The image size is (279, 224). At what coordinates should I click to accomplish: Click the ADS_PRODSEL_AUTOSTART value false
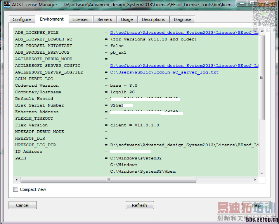(117, 45)
